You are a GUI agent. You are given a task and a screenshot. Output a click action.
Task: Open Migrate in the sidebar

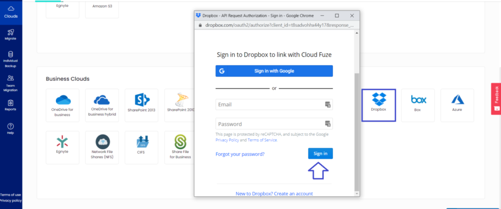tap(10, 33)
